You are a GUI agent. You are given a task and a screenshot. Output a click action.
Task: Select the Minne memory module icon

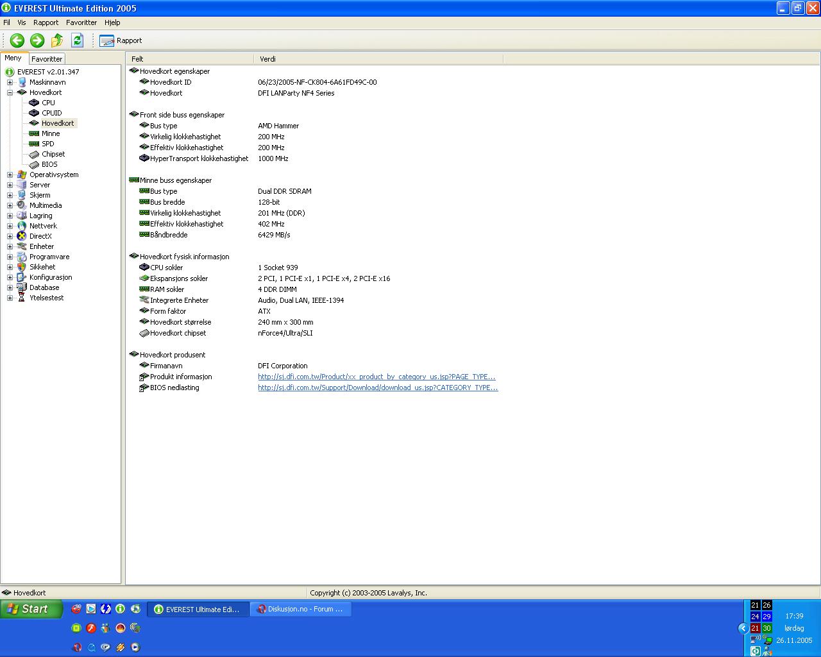point(34,133)
